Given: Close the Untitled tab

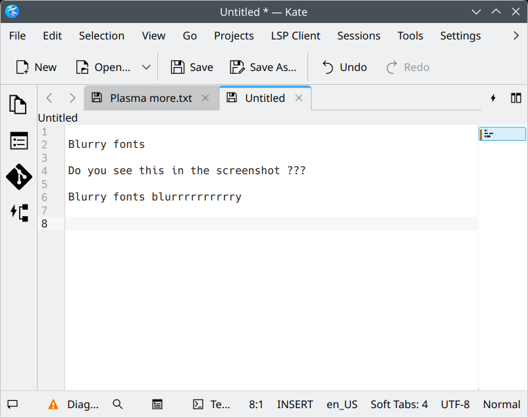Looking at the screenshot, I should (x=299, y=98).
